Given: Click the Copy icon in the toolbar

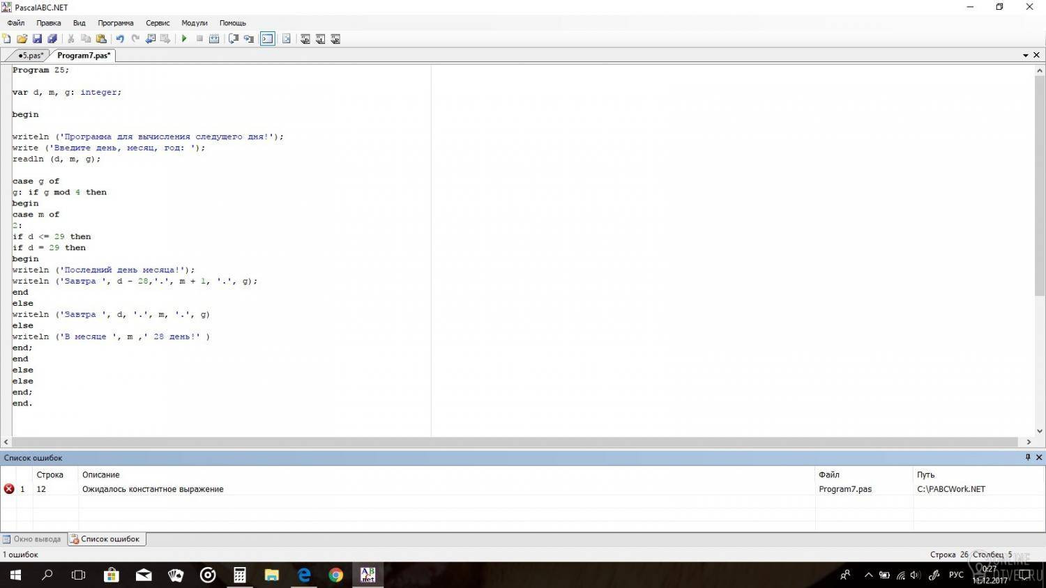Looking at the screenshot, I should coord(86,39).
